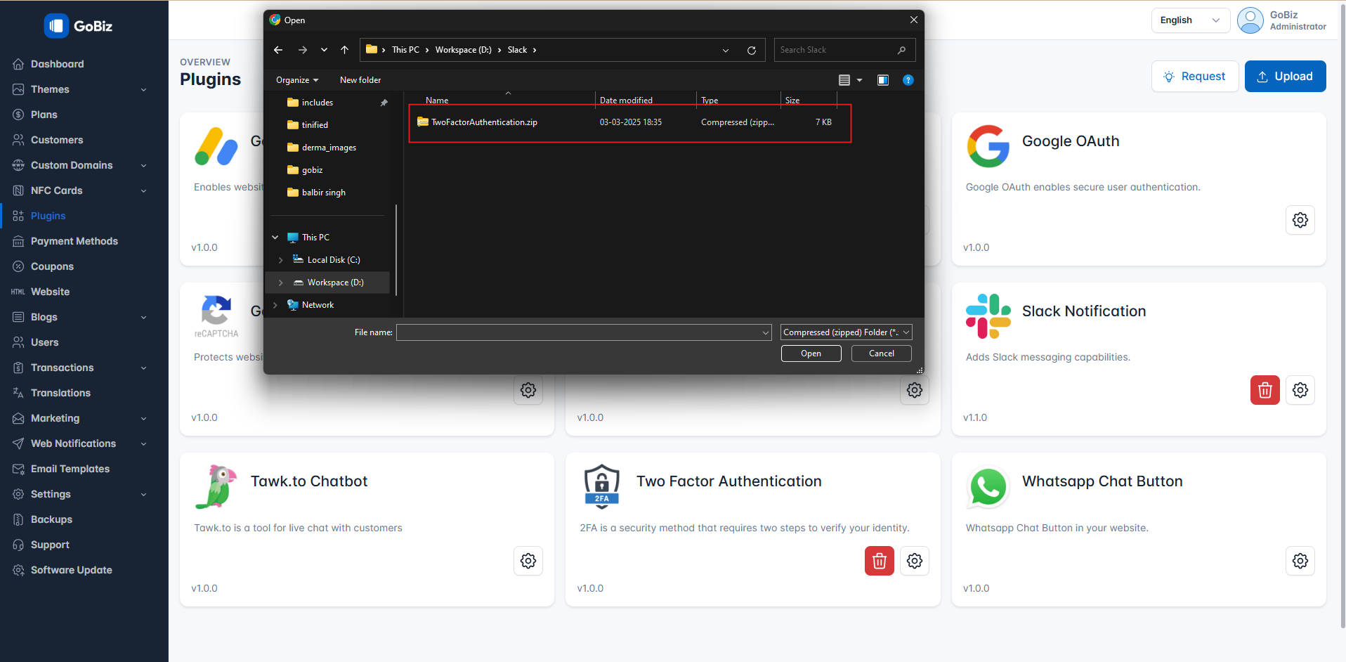1346x662 pixels.
Task: Go up one folder level arrow
Action: point(344,50)
